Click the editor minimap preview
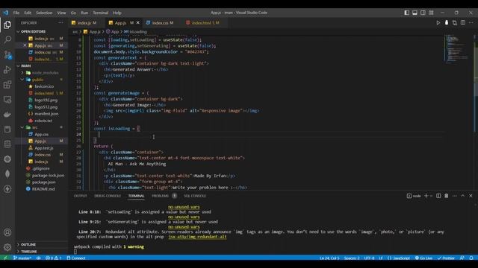This screenshot has width=478, height=268. [x=457, y=49]
